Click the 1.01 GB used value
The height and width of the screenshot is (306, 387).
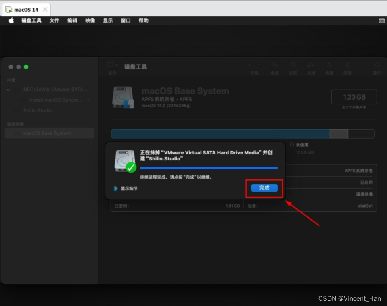coord(233,206)
